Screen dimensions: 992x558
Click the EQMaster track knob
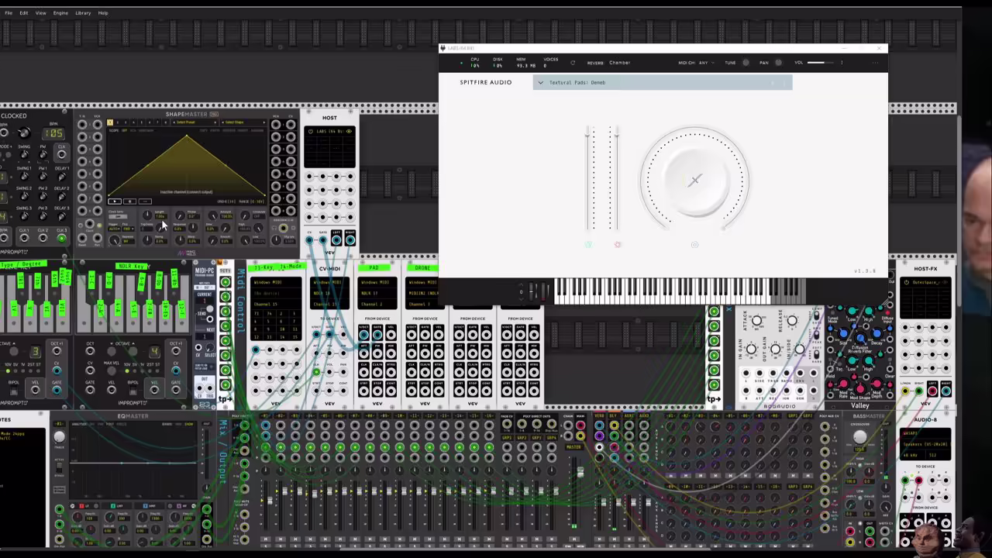coord(59,438)
